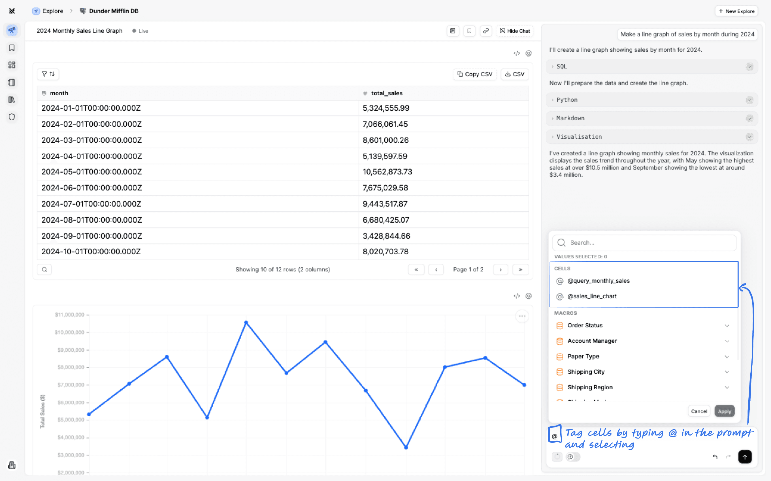The width and height of the screenshot is (771, 481).
Task: Toggle the checkmark on the Python step
Action: (x=750, y=100)
